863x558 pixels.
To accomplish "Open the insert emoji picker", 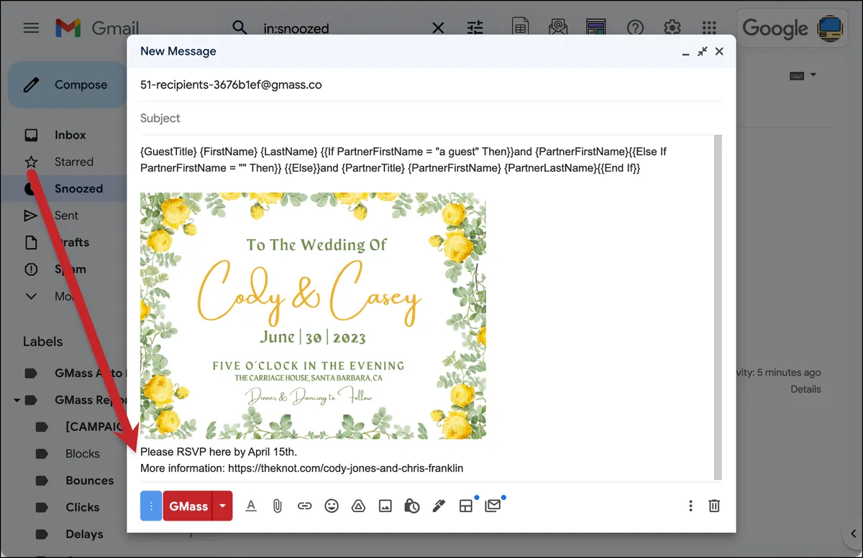I will (332, 506).
